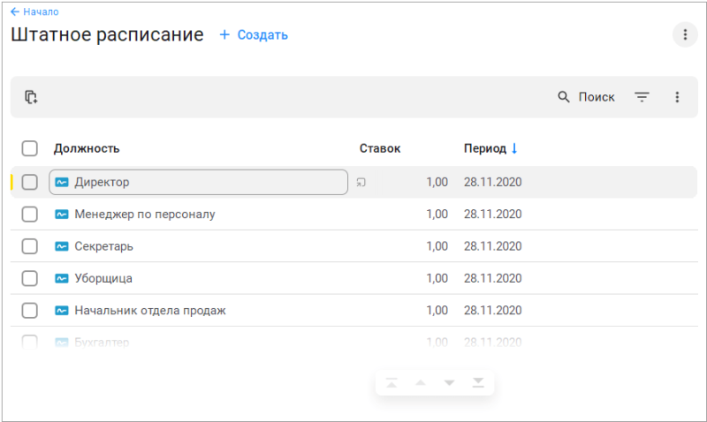Open the Менеджер по персоналу record

[x=145, y=214]
